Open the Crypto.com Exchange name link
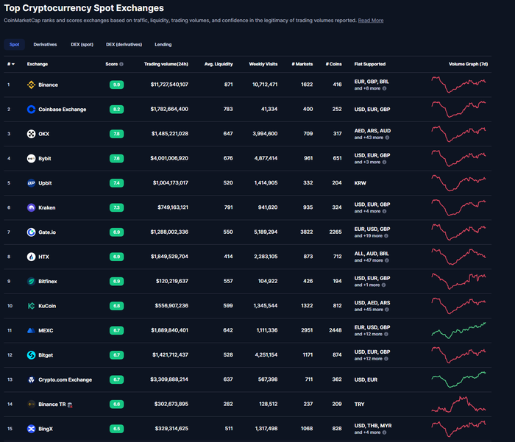Viewport: 515px width, 442px height. 65,379
